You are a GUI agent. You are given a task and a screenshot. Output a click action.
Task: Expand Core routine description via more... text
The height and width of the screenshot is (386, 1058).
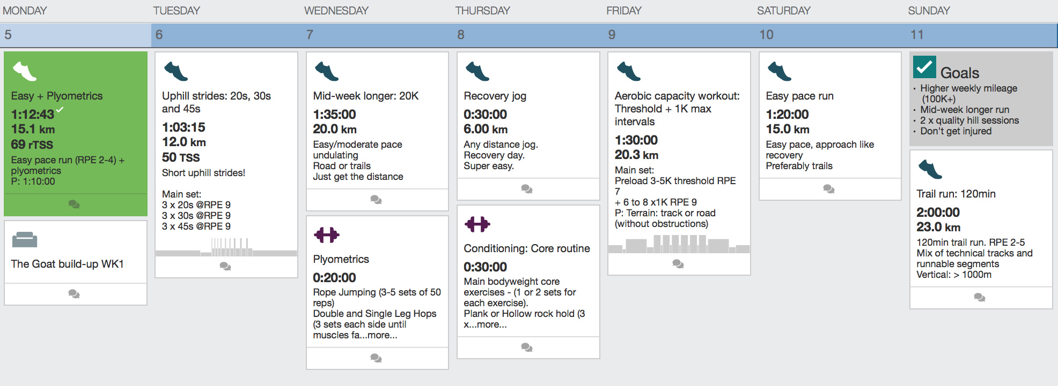click(x=491, y=324)
